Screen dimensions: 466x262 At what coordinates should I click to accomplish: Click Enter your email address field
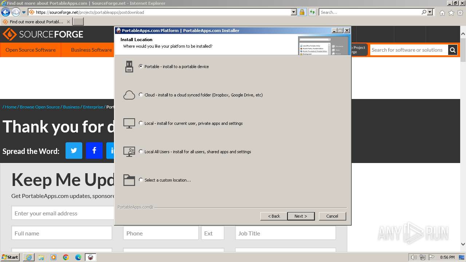click(63, 213)
